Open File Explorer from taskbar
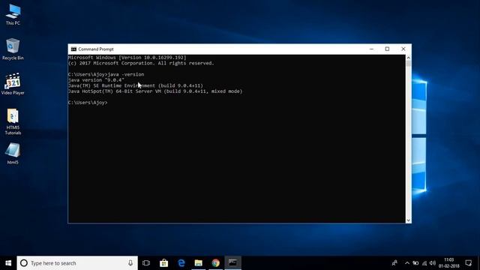The width and height of the screenshot is (480, 270). pyautogui.click(x=198, y=263)
